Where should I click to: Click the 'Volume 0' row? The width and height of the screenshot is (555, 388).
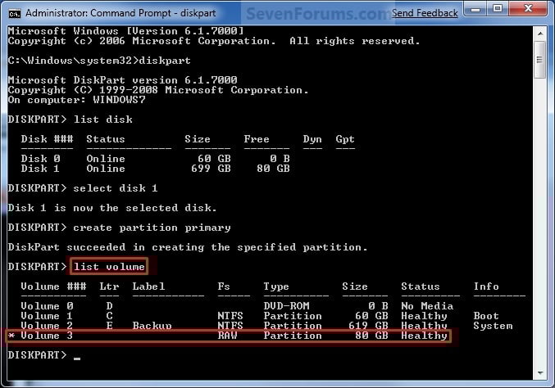click(237, 305)
